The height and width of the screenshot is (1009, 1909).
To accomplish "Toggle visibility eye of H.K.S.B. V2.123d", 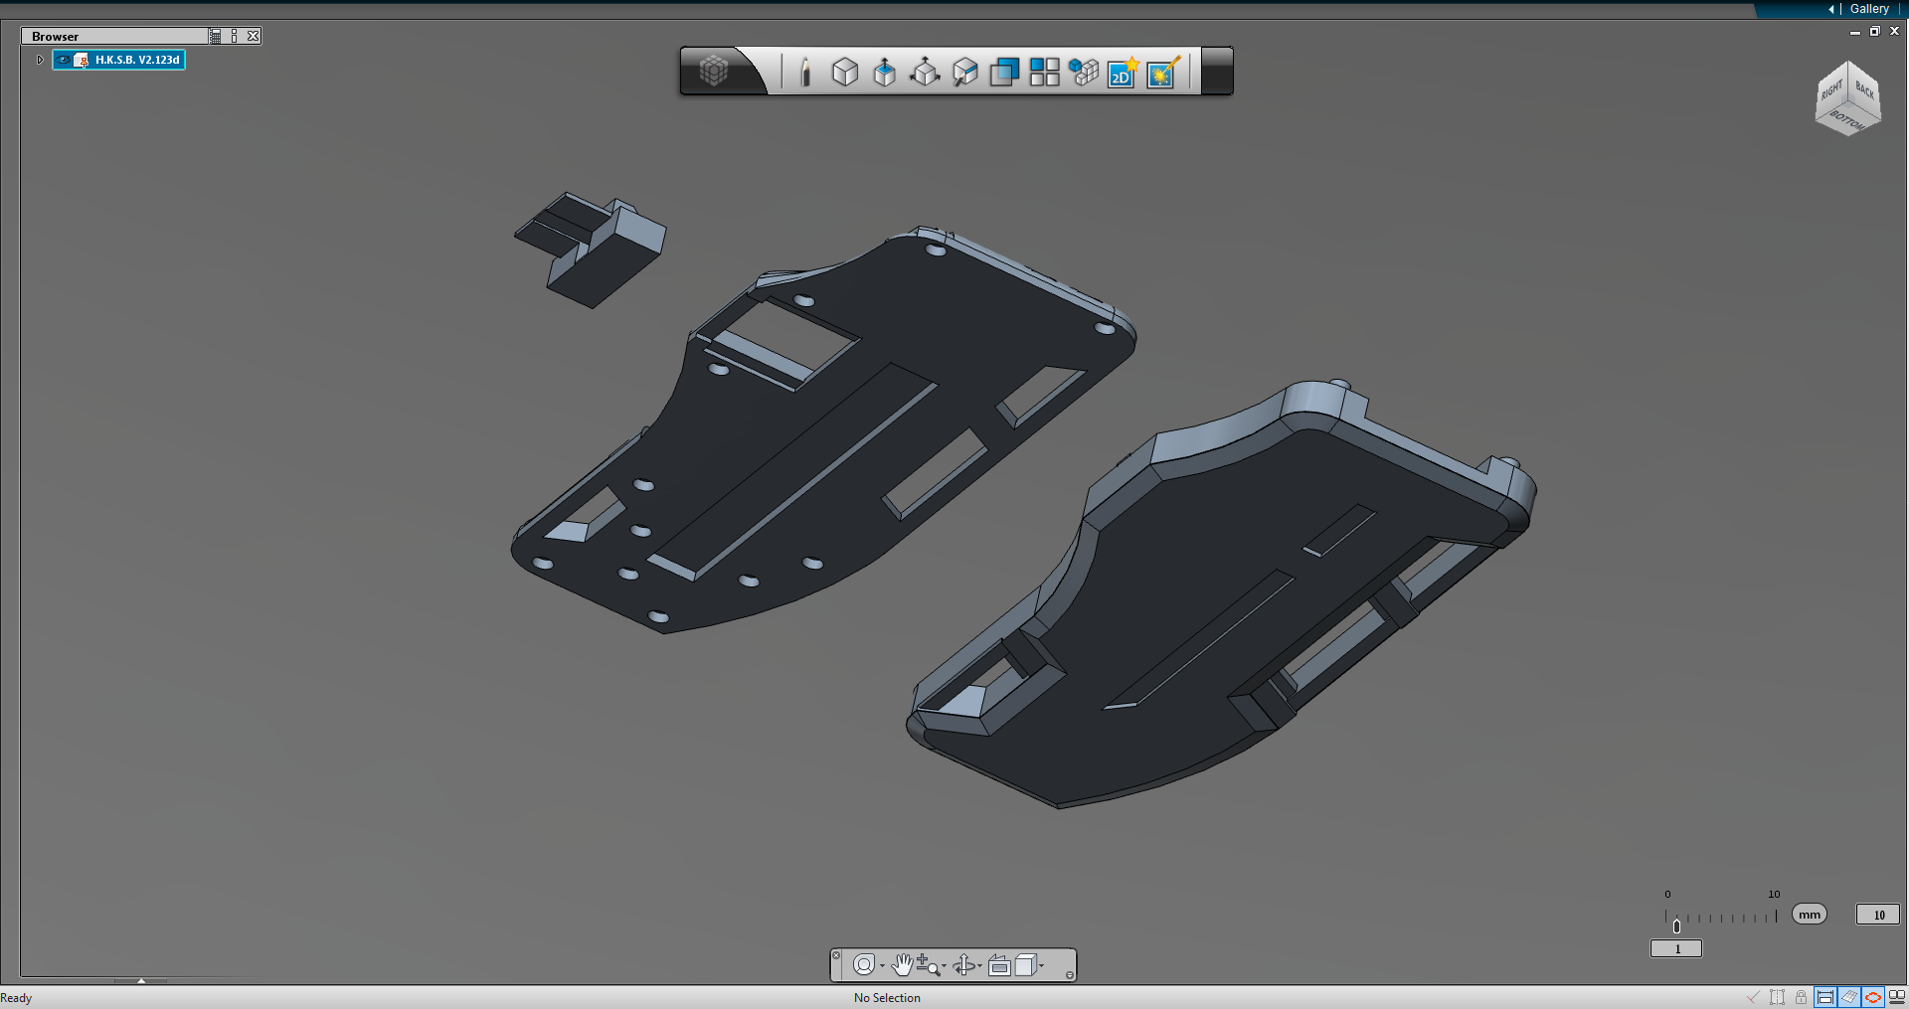I will tap(64, 60).
